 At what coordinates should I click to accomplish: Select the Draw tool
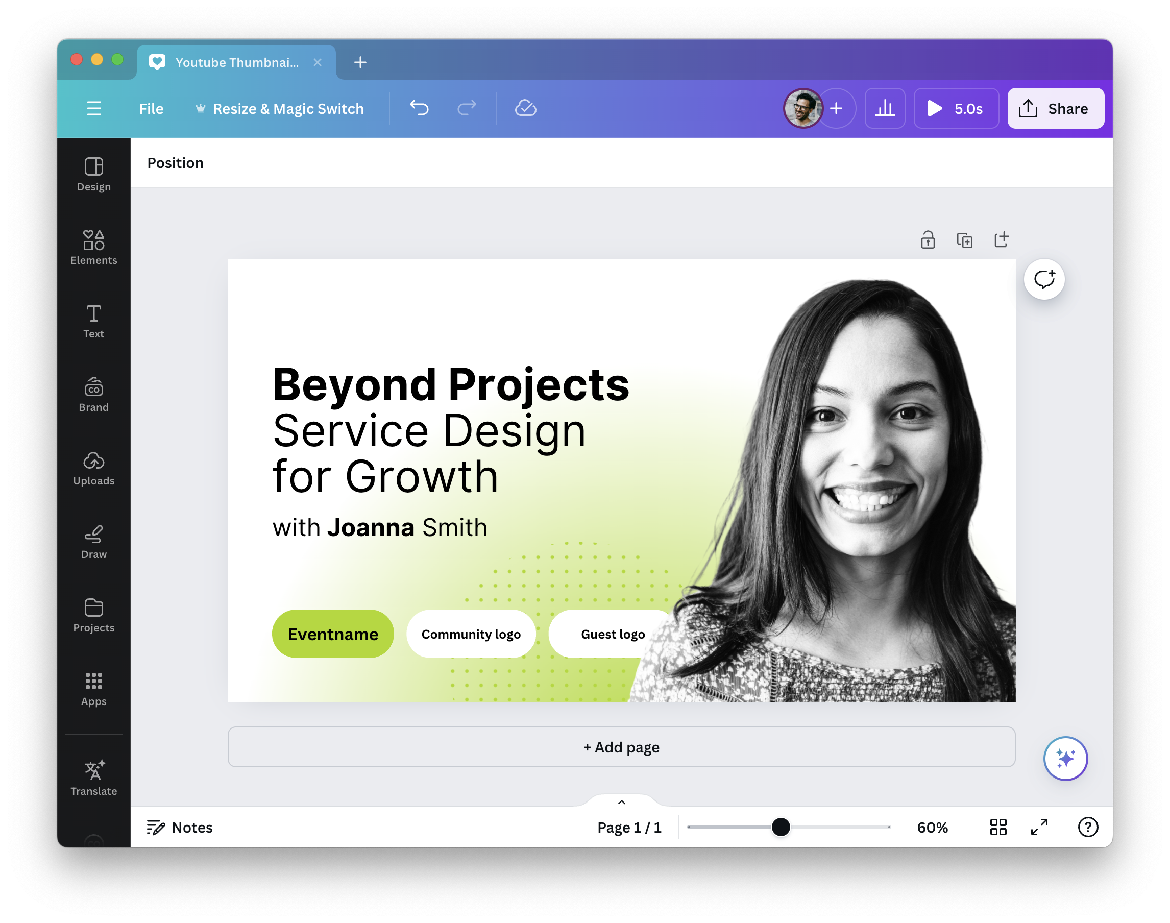pyautogui.click(x=93, y=542)
